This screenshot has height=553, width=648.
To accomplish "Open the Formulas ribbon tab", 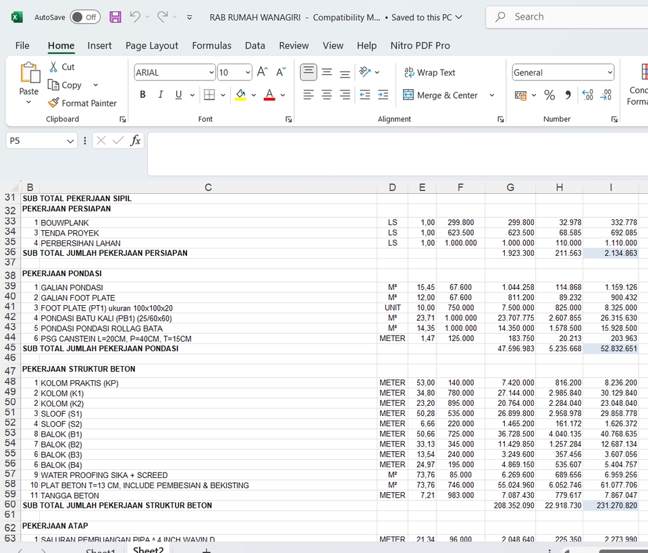I will 211,46.
